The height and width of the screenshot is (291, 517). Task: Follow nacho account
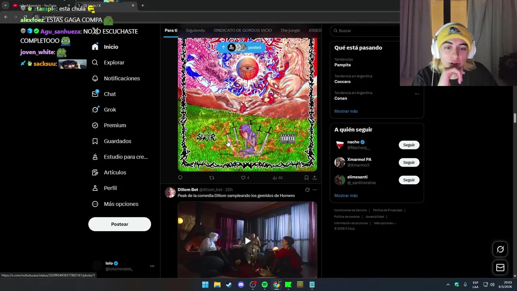coord(409,145)
